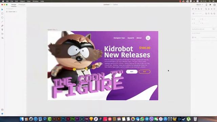The height and width of the screenshot is (122, 217).
Task: Click the Exclude Overlap boolean icon
Action: tap(214, 14)
